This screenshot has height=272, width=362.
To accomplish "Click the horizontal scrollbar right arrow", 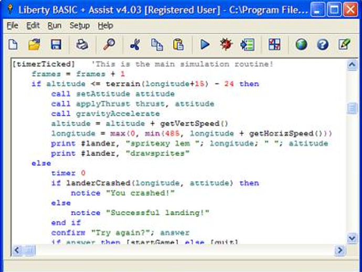I will pos(340,250).
